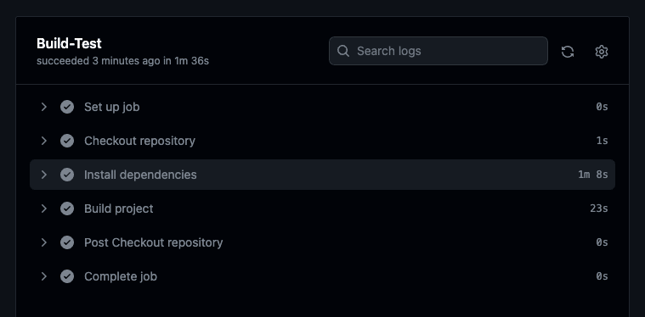The width and height of the screenshot is (645, 317).
Task: Click the success checkmark beside Checkout repository
Action: 67,141
